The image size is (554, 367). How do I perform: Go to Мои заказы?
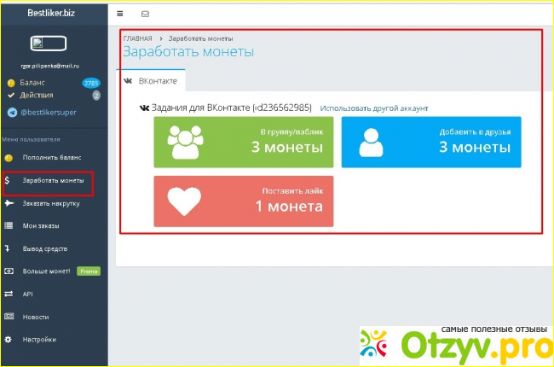click(x=43, y=226)
